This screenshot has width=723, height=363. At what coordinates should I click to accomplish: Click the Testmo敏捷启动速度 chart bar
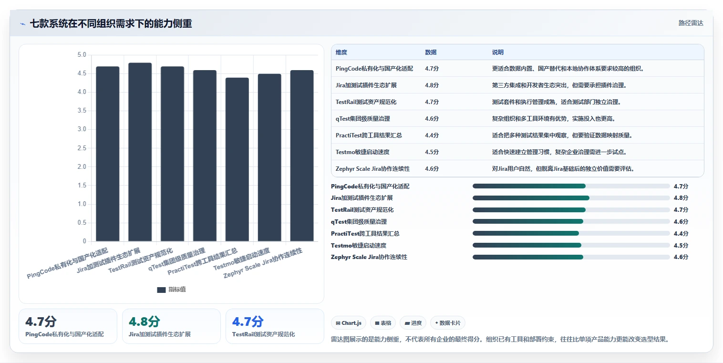(x=269, y=157)
